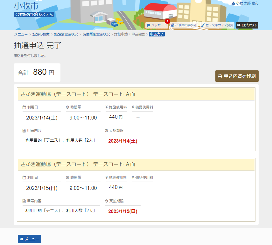
Task: Click the highlighted 申込完了 breadcrumb
Action: (x=157, y=34)
